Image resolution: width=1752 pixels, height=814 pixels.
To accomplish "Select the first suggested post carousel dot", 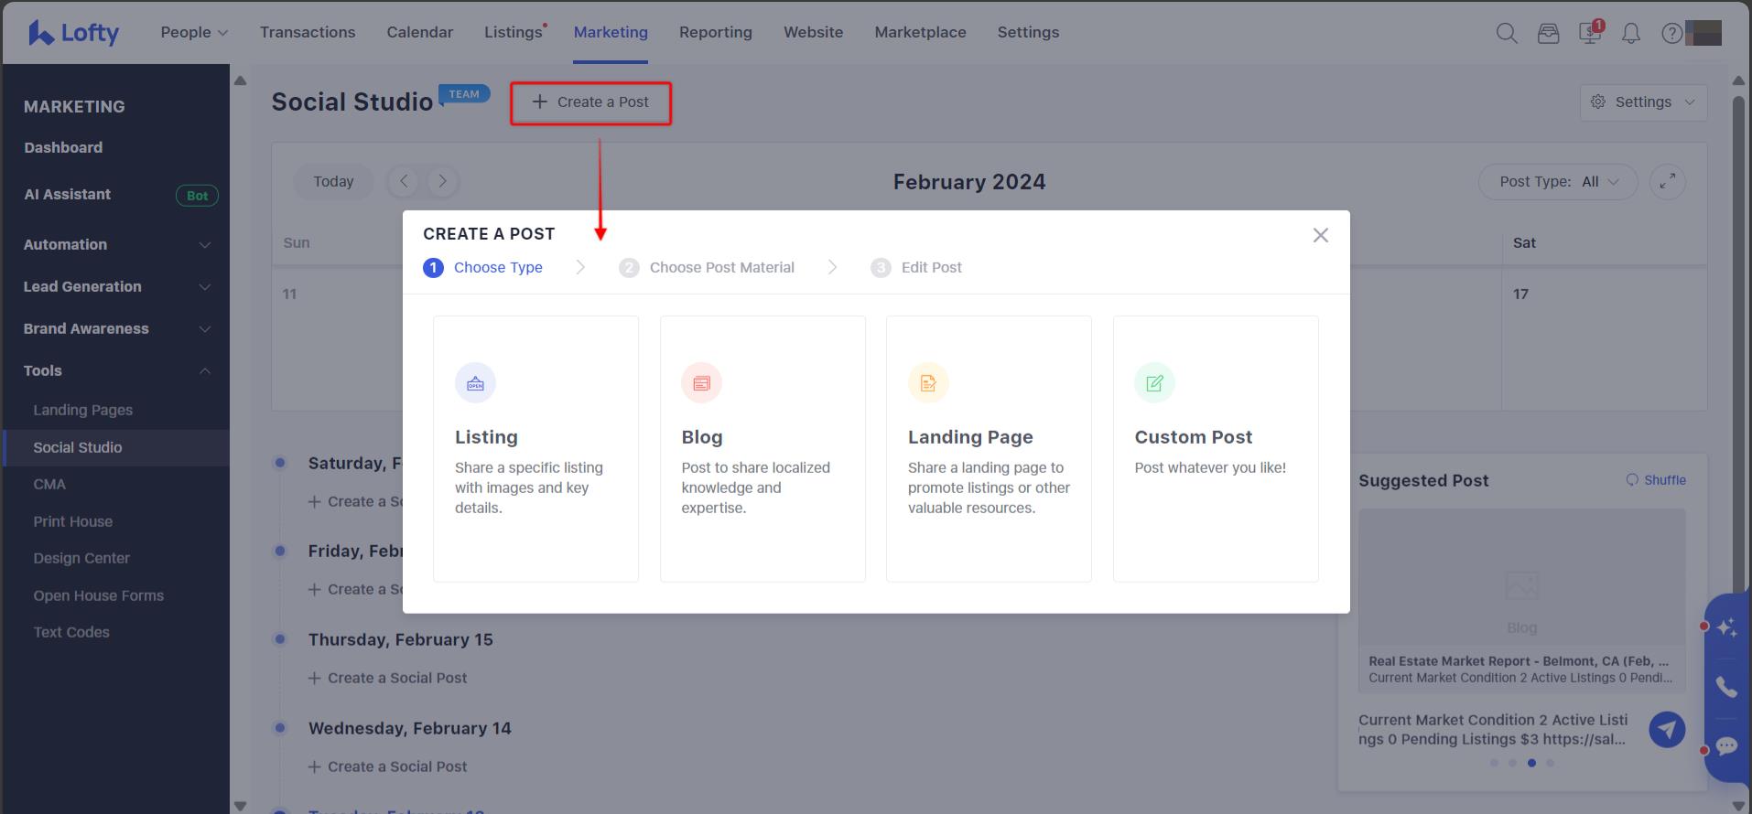I will [1494, 763].
